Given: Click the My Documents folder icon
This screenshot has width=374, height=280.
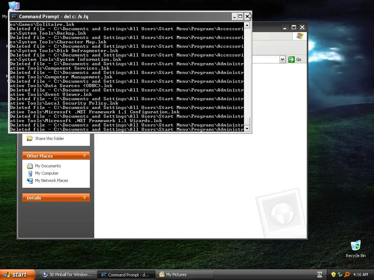Looking at the screenshot, I should click(30, 166).
